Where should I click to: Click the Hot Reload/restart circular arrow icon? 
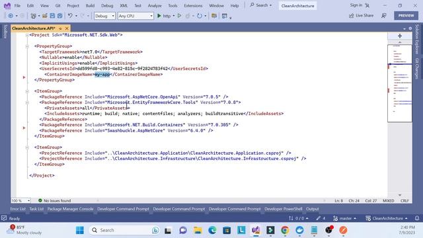tap(200, 16)
